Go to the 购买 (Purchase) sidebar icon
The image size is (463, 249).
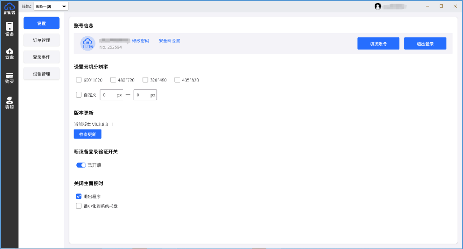[9, 77]
